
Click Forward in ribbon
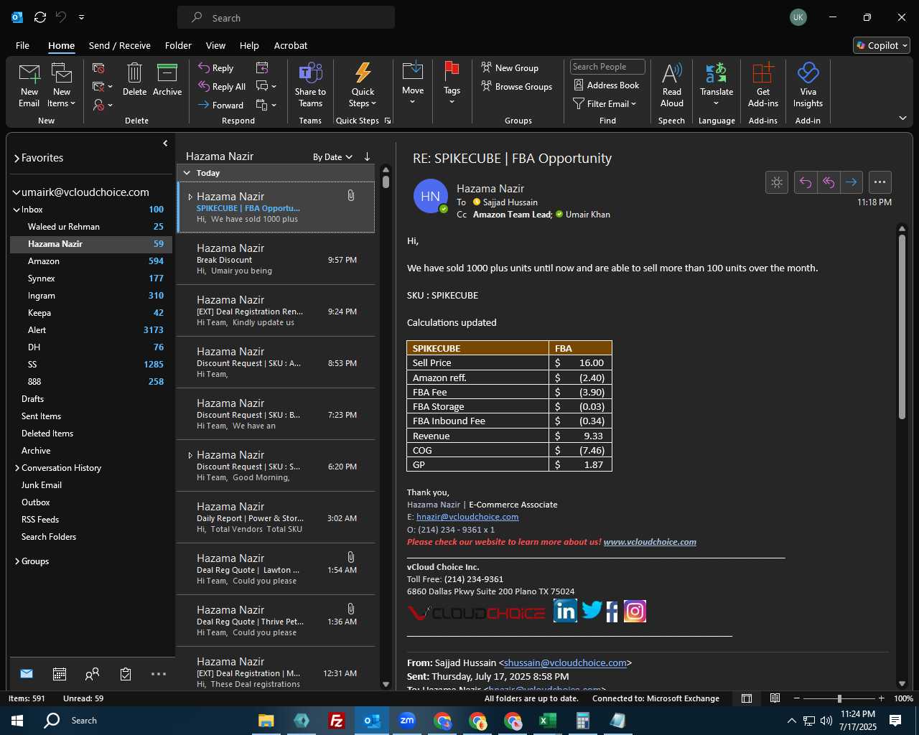pos(221,105)
